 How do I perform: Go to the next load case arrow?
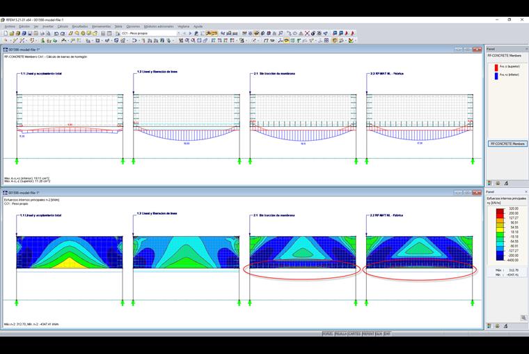(190, 33)
